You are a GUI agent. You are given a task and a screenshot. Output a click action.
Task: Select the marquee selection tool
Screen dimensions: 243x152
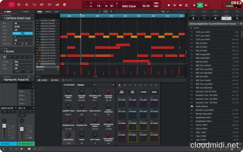[106, 12]
